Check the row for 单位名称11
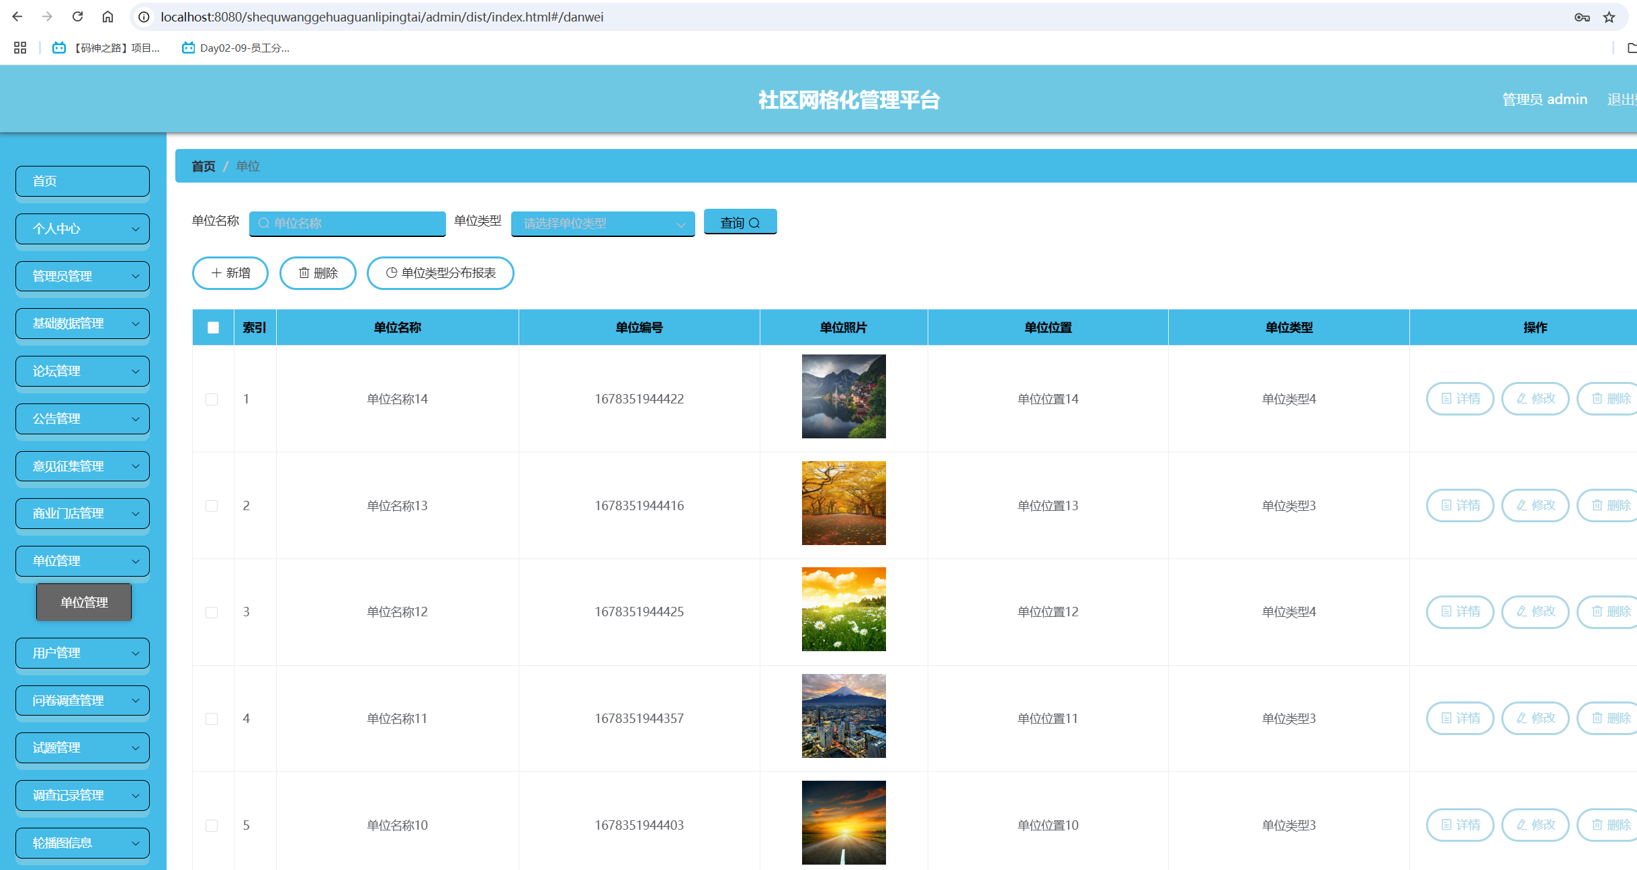This screenshot has width=1637, height=870. click(x=212, y=719)
